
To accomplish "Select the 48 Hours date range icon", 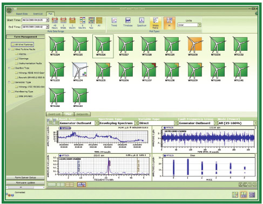I will click(55, 23).
